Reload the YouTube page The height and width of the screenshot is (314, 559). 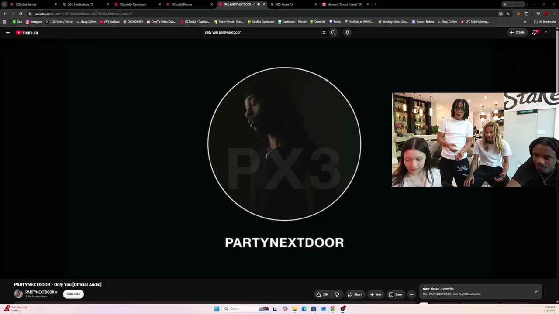(21, 14)
